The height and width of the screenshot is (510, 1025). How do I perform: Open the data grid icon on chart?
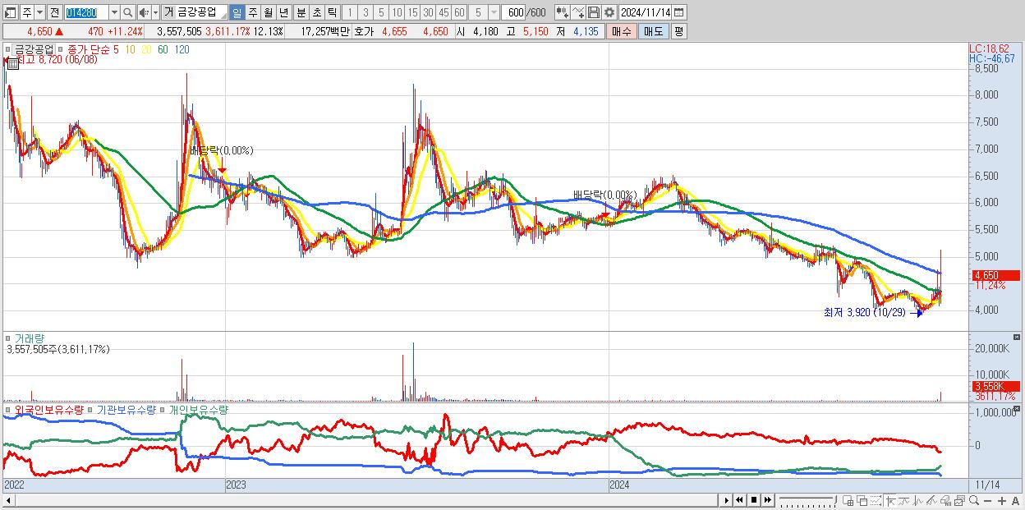[x=12, y=62]
